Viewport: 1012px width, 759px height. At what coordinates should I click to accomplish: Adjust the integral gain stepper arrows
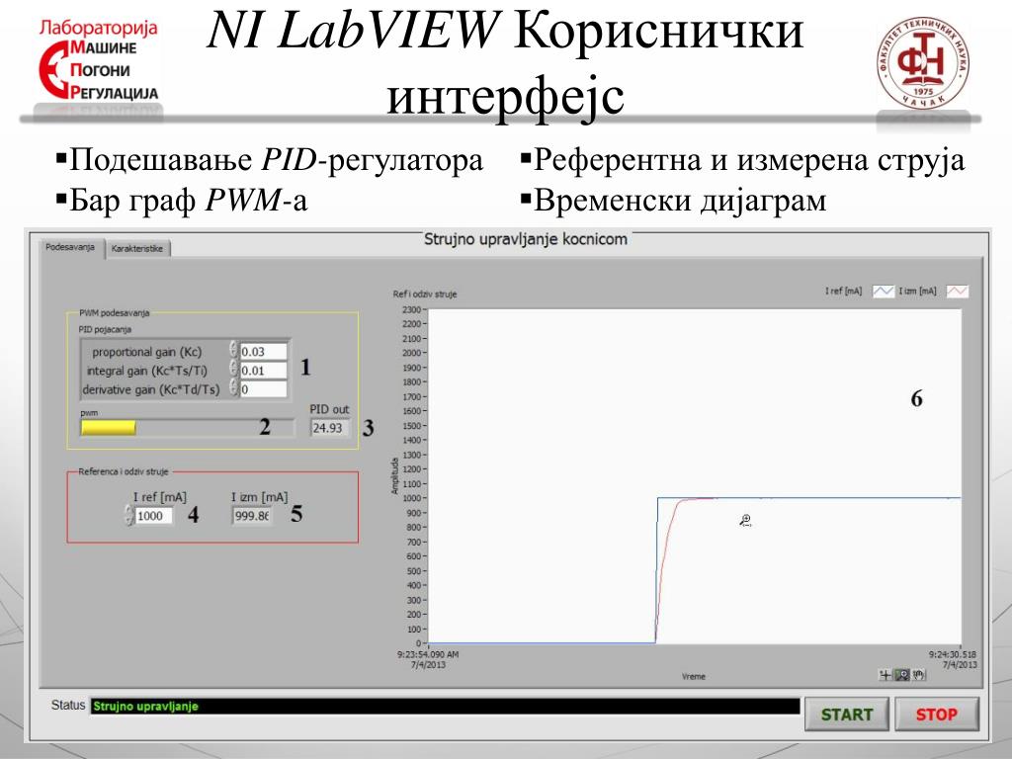233,370
